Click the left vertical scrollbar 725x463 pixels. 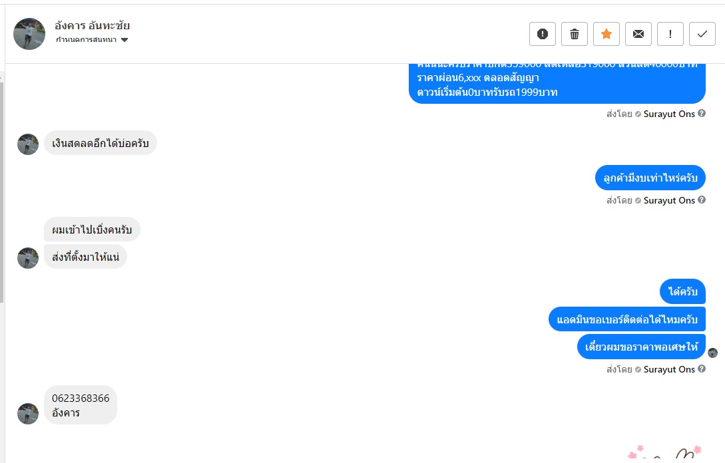[x=2, y=200]
